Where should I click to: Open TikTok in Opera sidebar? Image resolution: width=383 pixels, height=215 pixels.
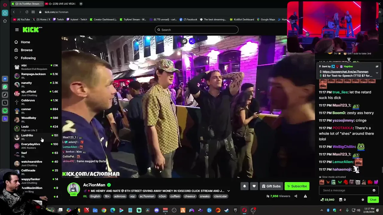coord(5,95)
